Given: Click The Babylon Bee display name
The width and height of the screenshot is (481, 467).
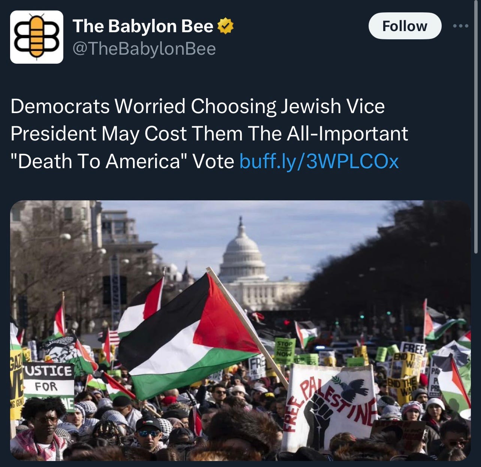Looking at the screenshot, I should 143,26.
